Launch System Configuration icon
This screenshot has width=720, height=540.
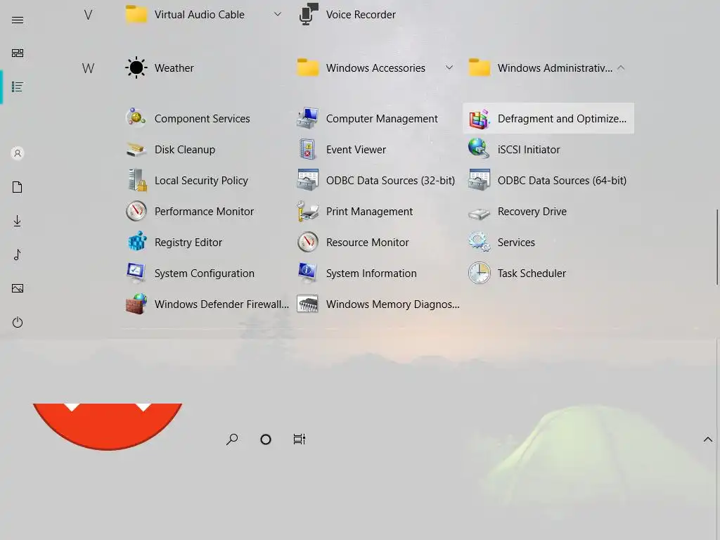136,273
